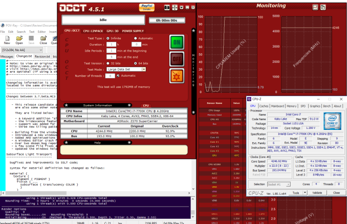The height and width of the screenshot is (224, 347).
Task: Toggle Automatic number of threads checkbox
Action: [x=118, y=76]
